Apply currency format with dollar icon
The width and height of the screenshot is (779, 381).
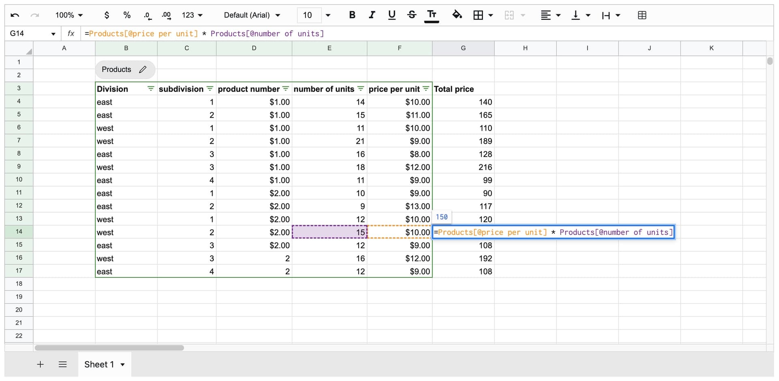pyautogui.click(x=107, y=15)
